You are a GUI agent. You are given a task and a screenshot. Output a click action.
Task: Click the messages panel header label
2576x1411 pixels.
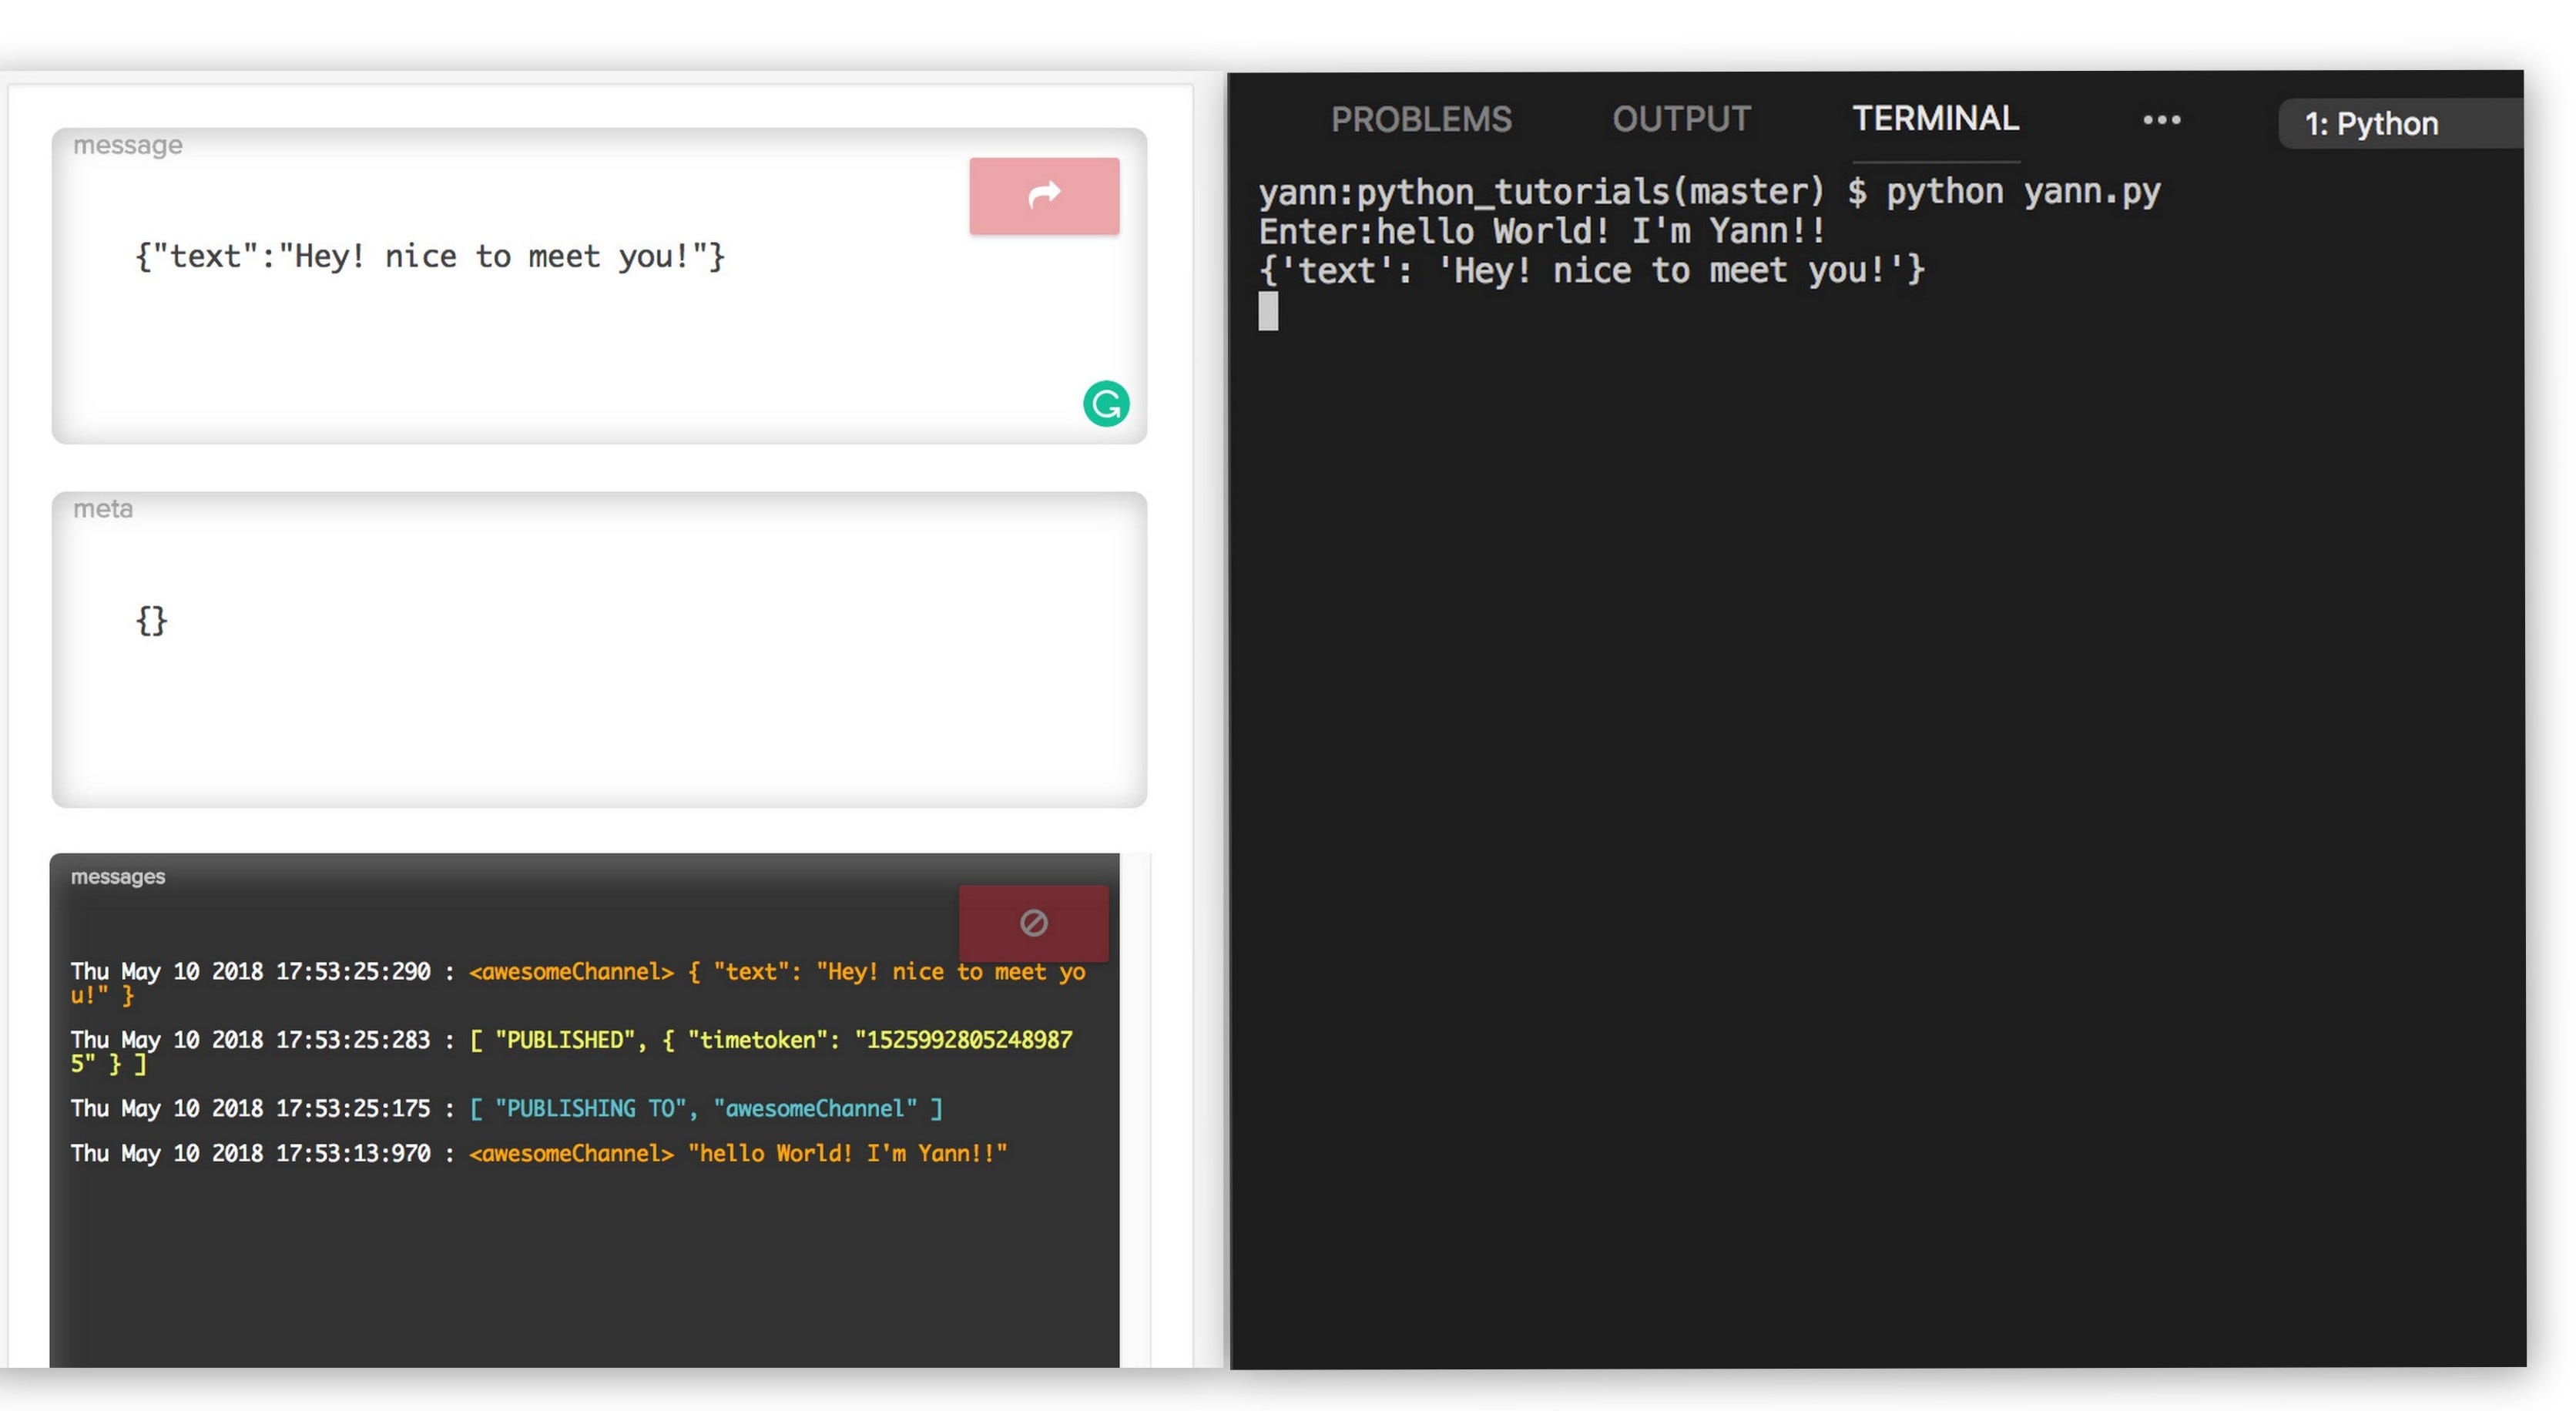(117, 876)
